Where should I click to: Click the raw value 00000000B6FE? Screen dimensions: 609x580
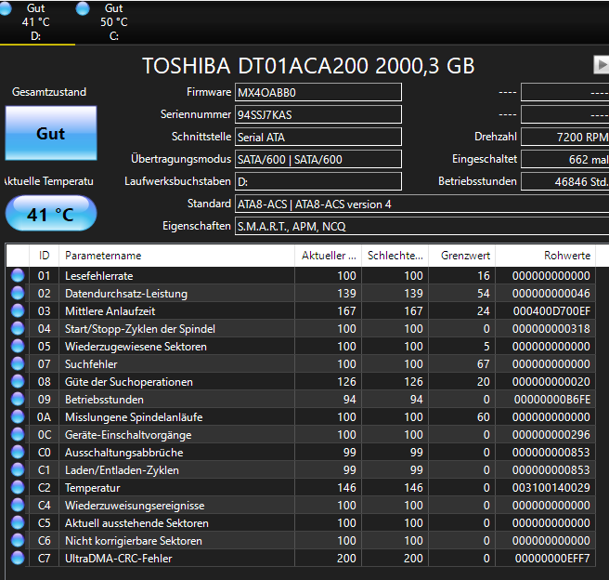(552, 400)
